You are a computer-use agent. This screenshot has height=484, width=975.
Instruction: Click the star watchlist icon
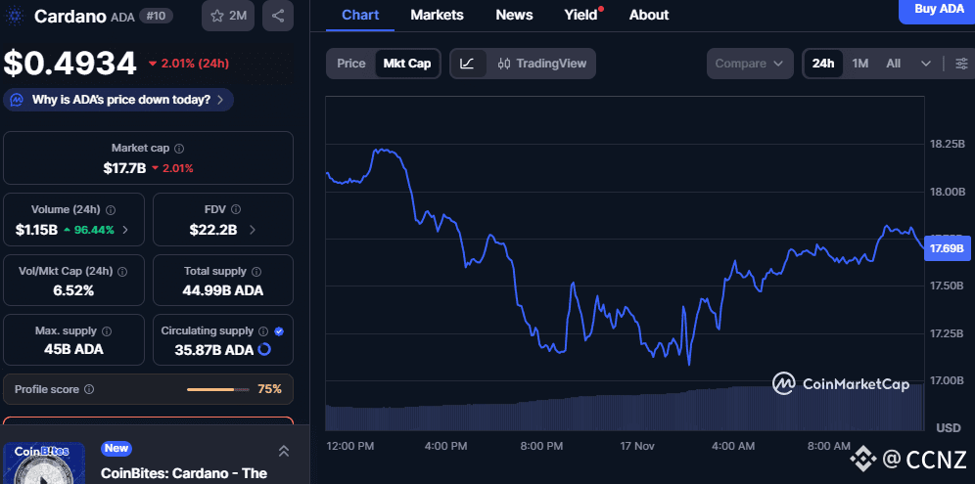(216, 16)
